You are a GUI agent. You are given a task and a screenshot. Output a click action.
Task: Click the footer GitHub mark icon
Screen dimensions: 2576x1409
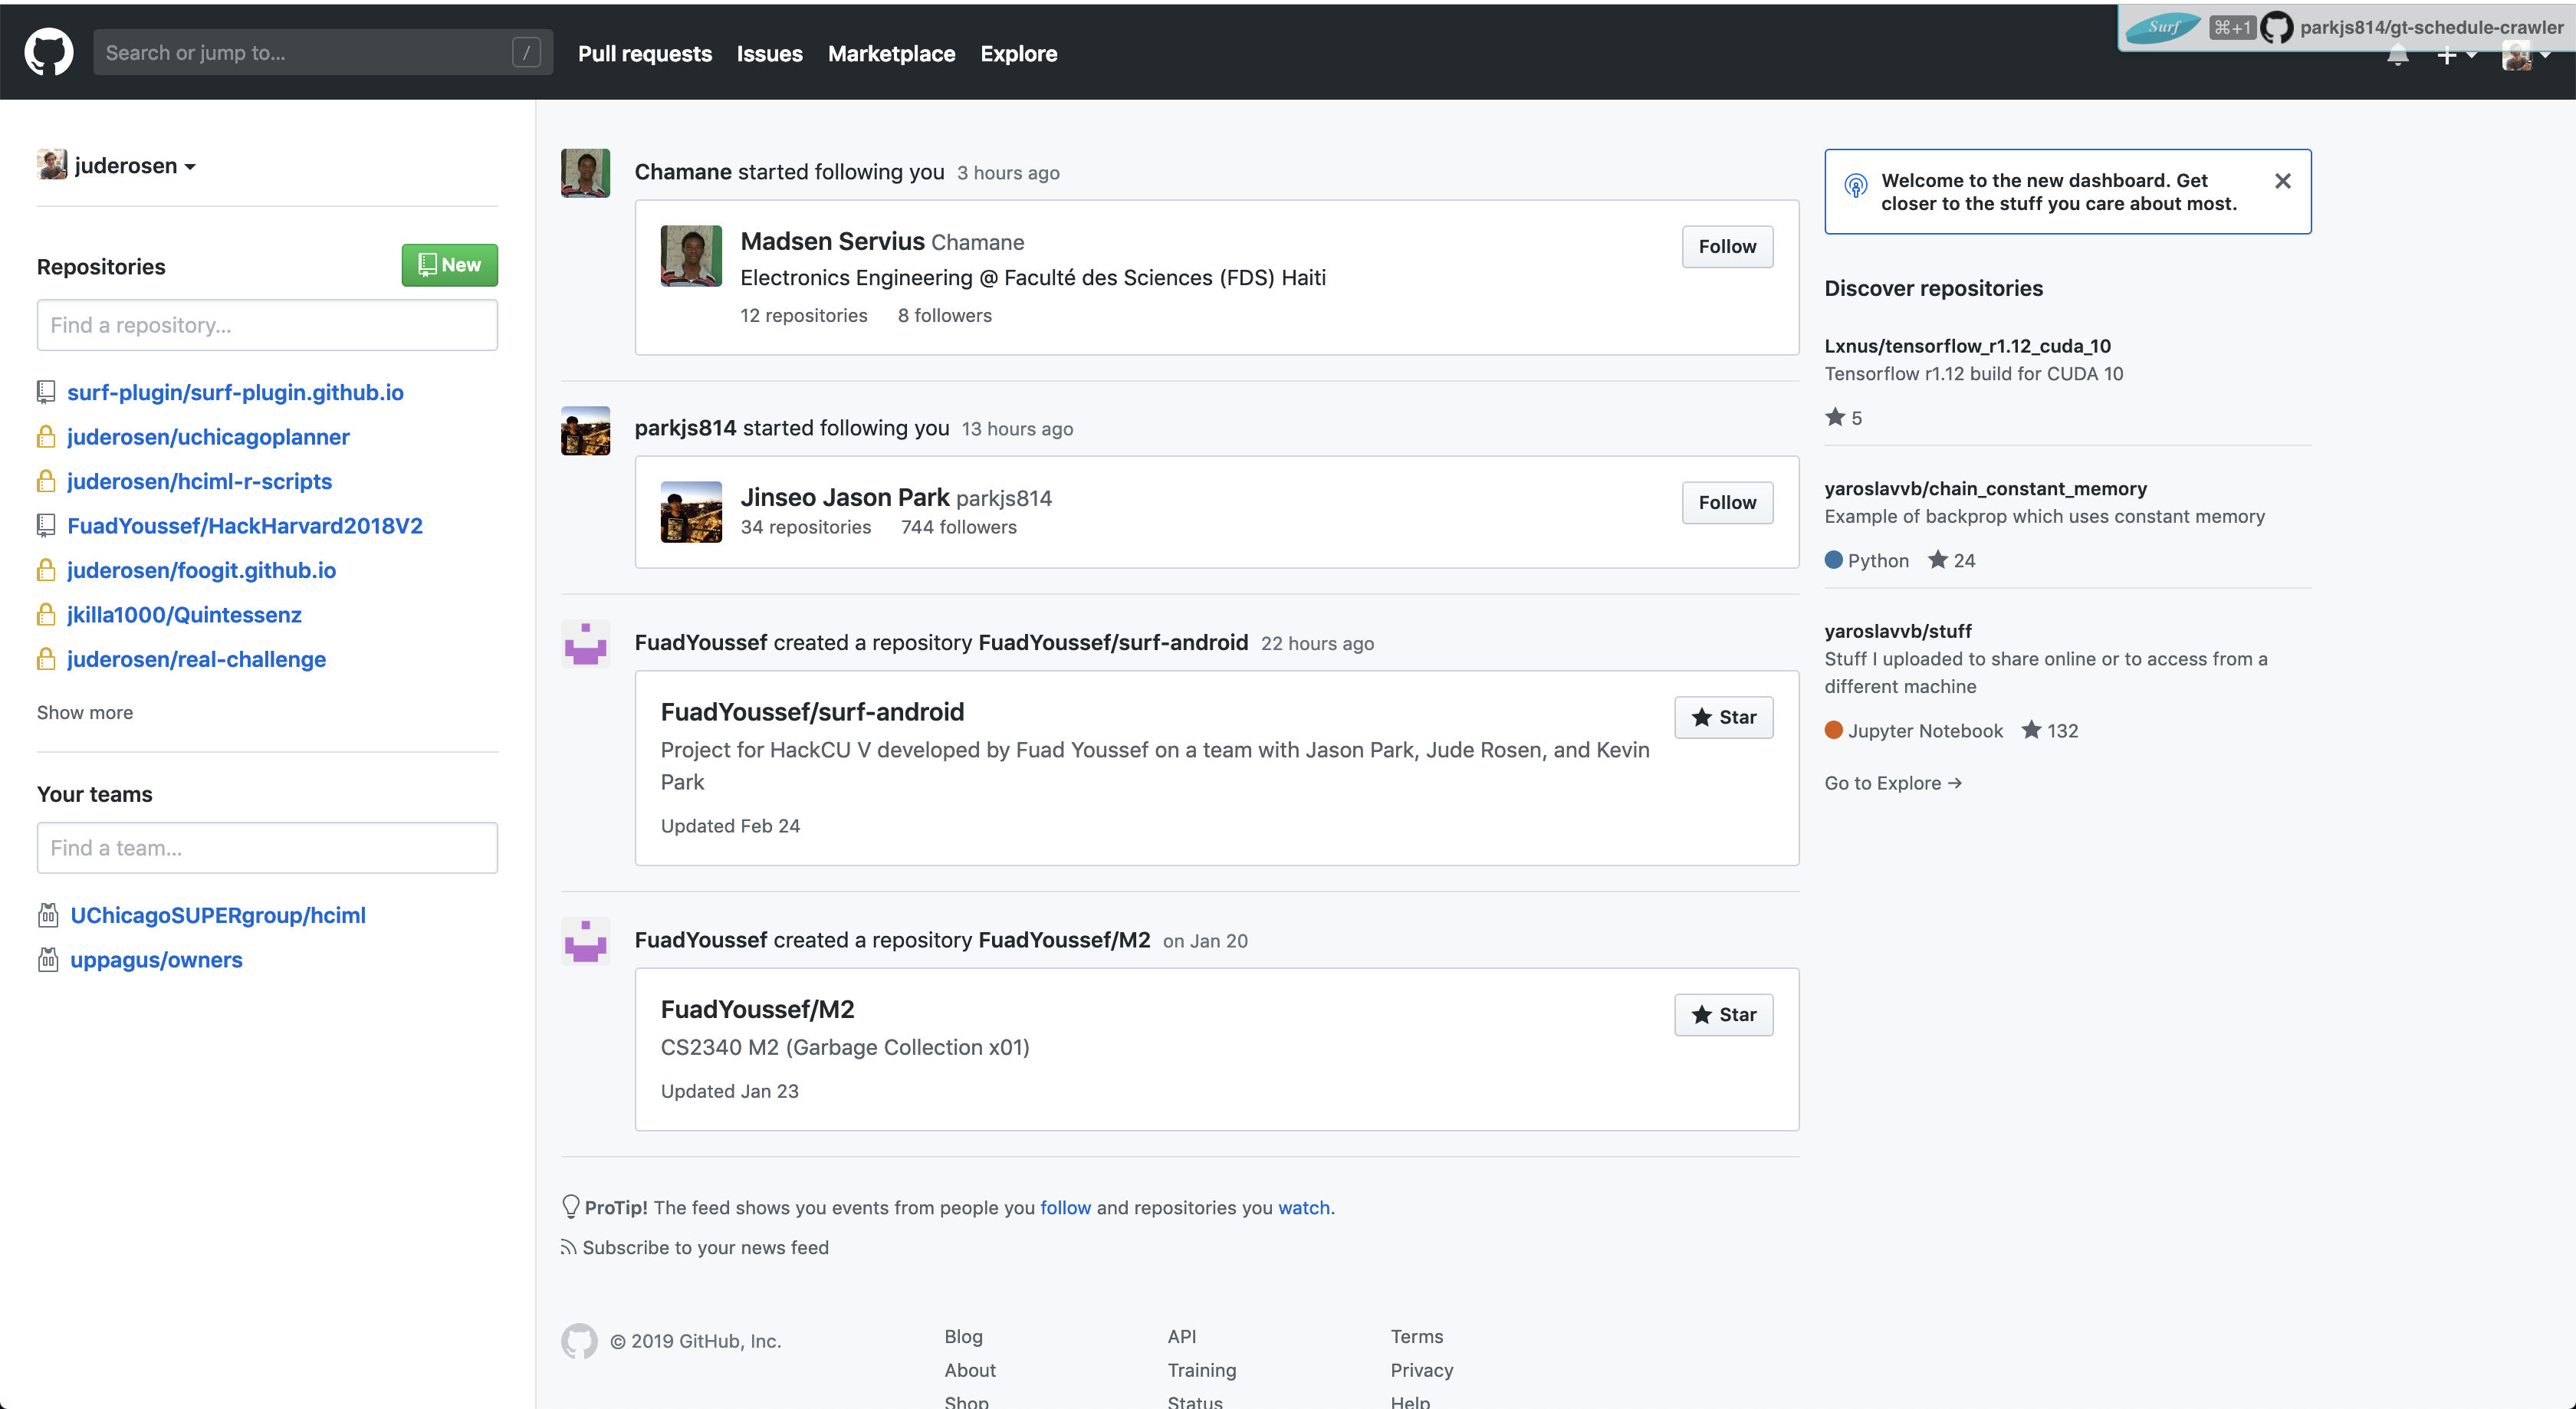point(579,1341)
